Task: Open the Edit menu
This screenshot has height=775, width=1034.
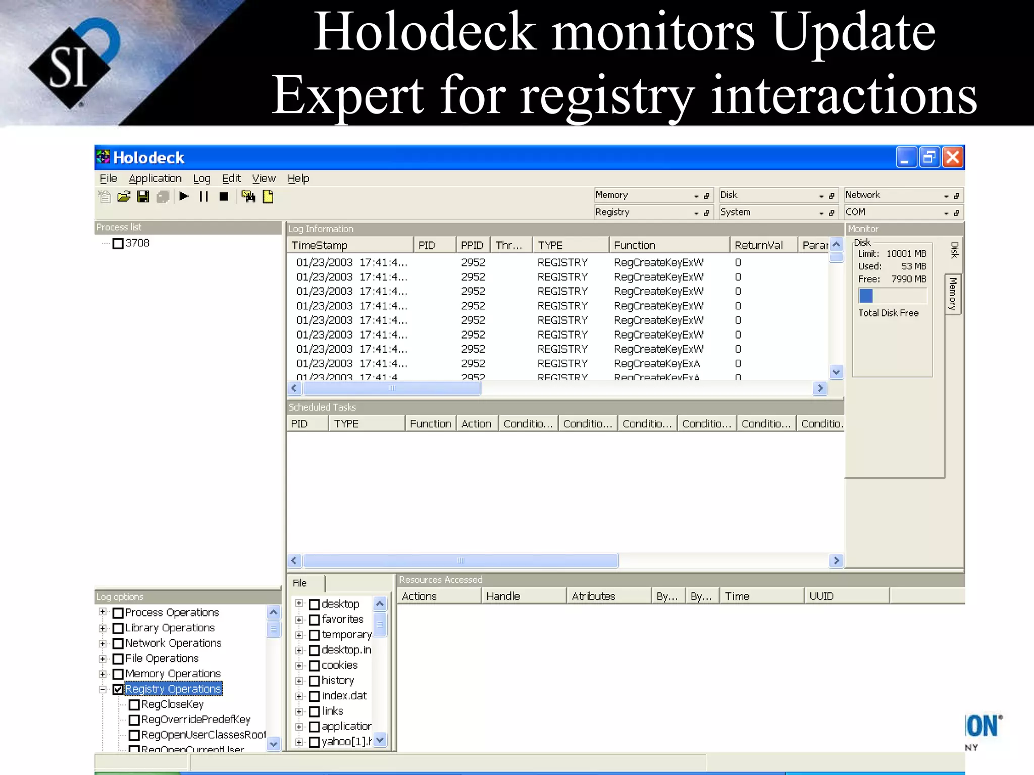Action: pyautogui.click(x=231, y=178)
